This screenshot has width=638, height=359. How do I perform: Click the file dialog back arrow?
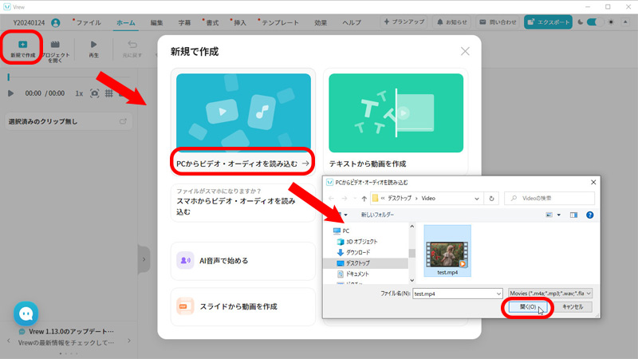tap(332, 198)
